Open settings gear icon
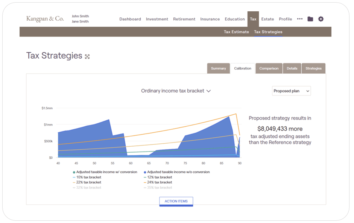 click(321, 19)
